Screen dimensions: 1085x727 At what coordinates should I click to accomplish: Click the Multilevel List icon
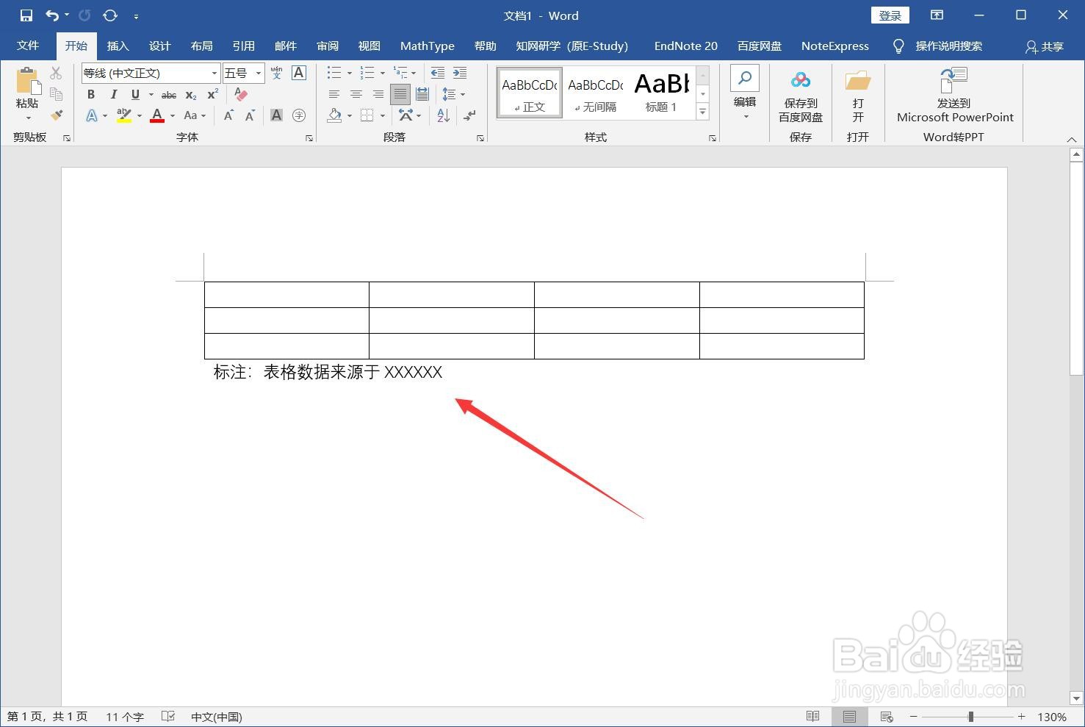[x=400, y=73]
